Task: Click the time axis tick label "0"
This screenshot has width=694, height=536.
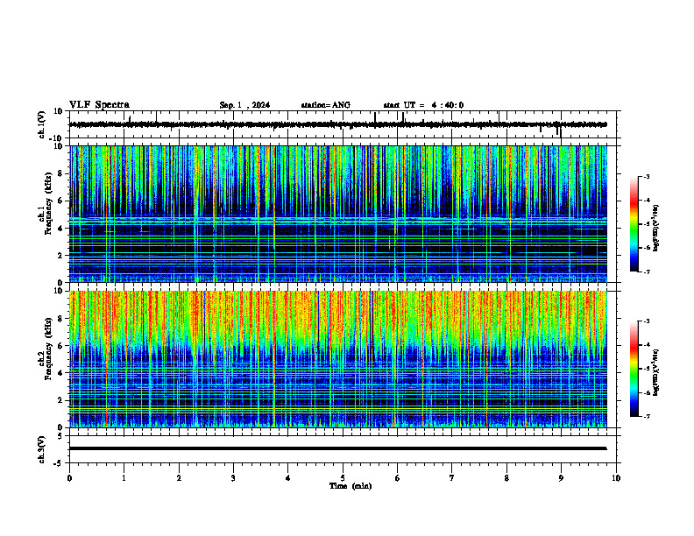Action: (69, 478)
